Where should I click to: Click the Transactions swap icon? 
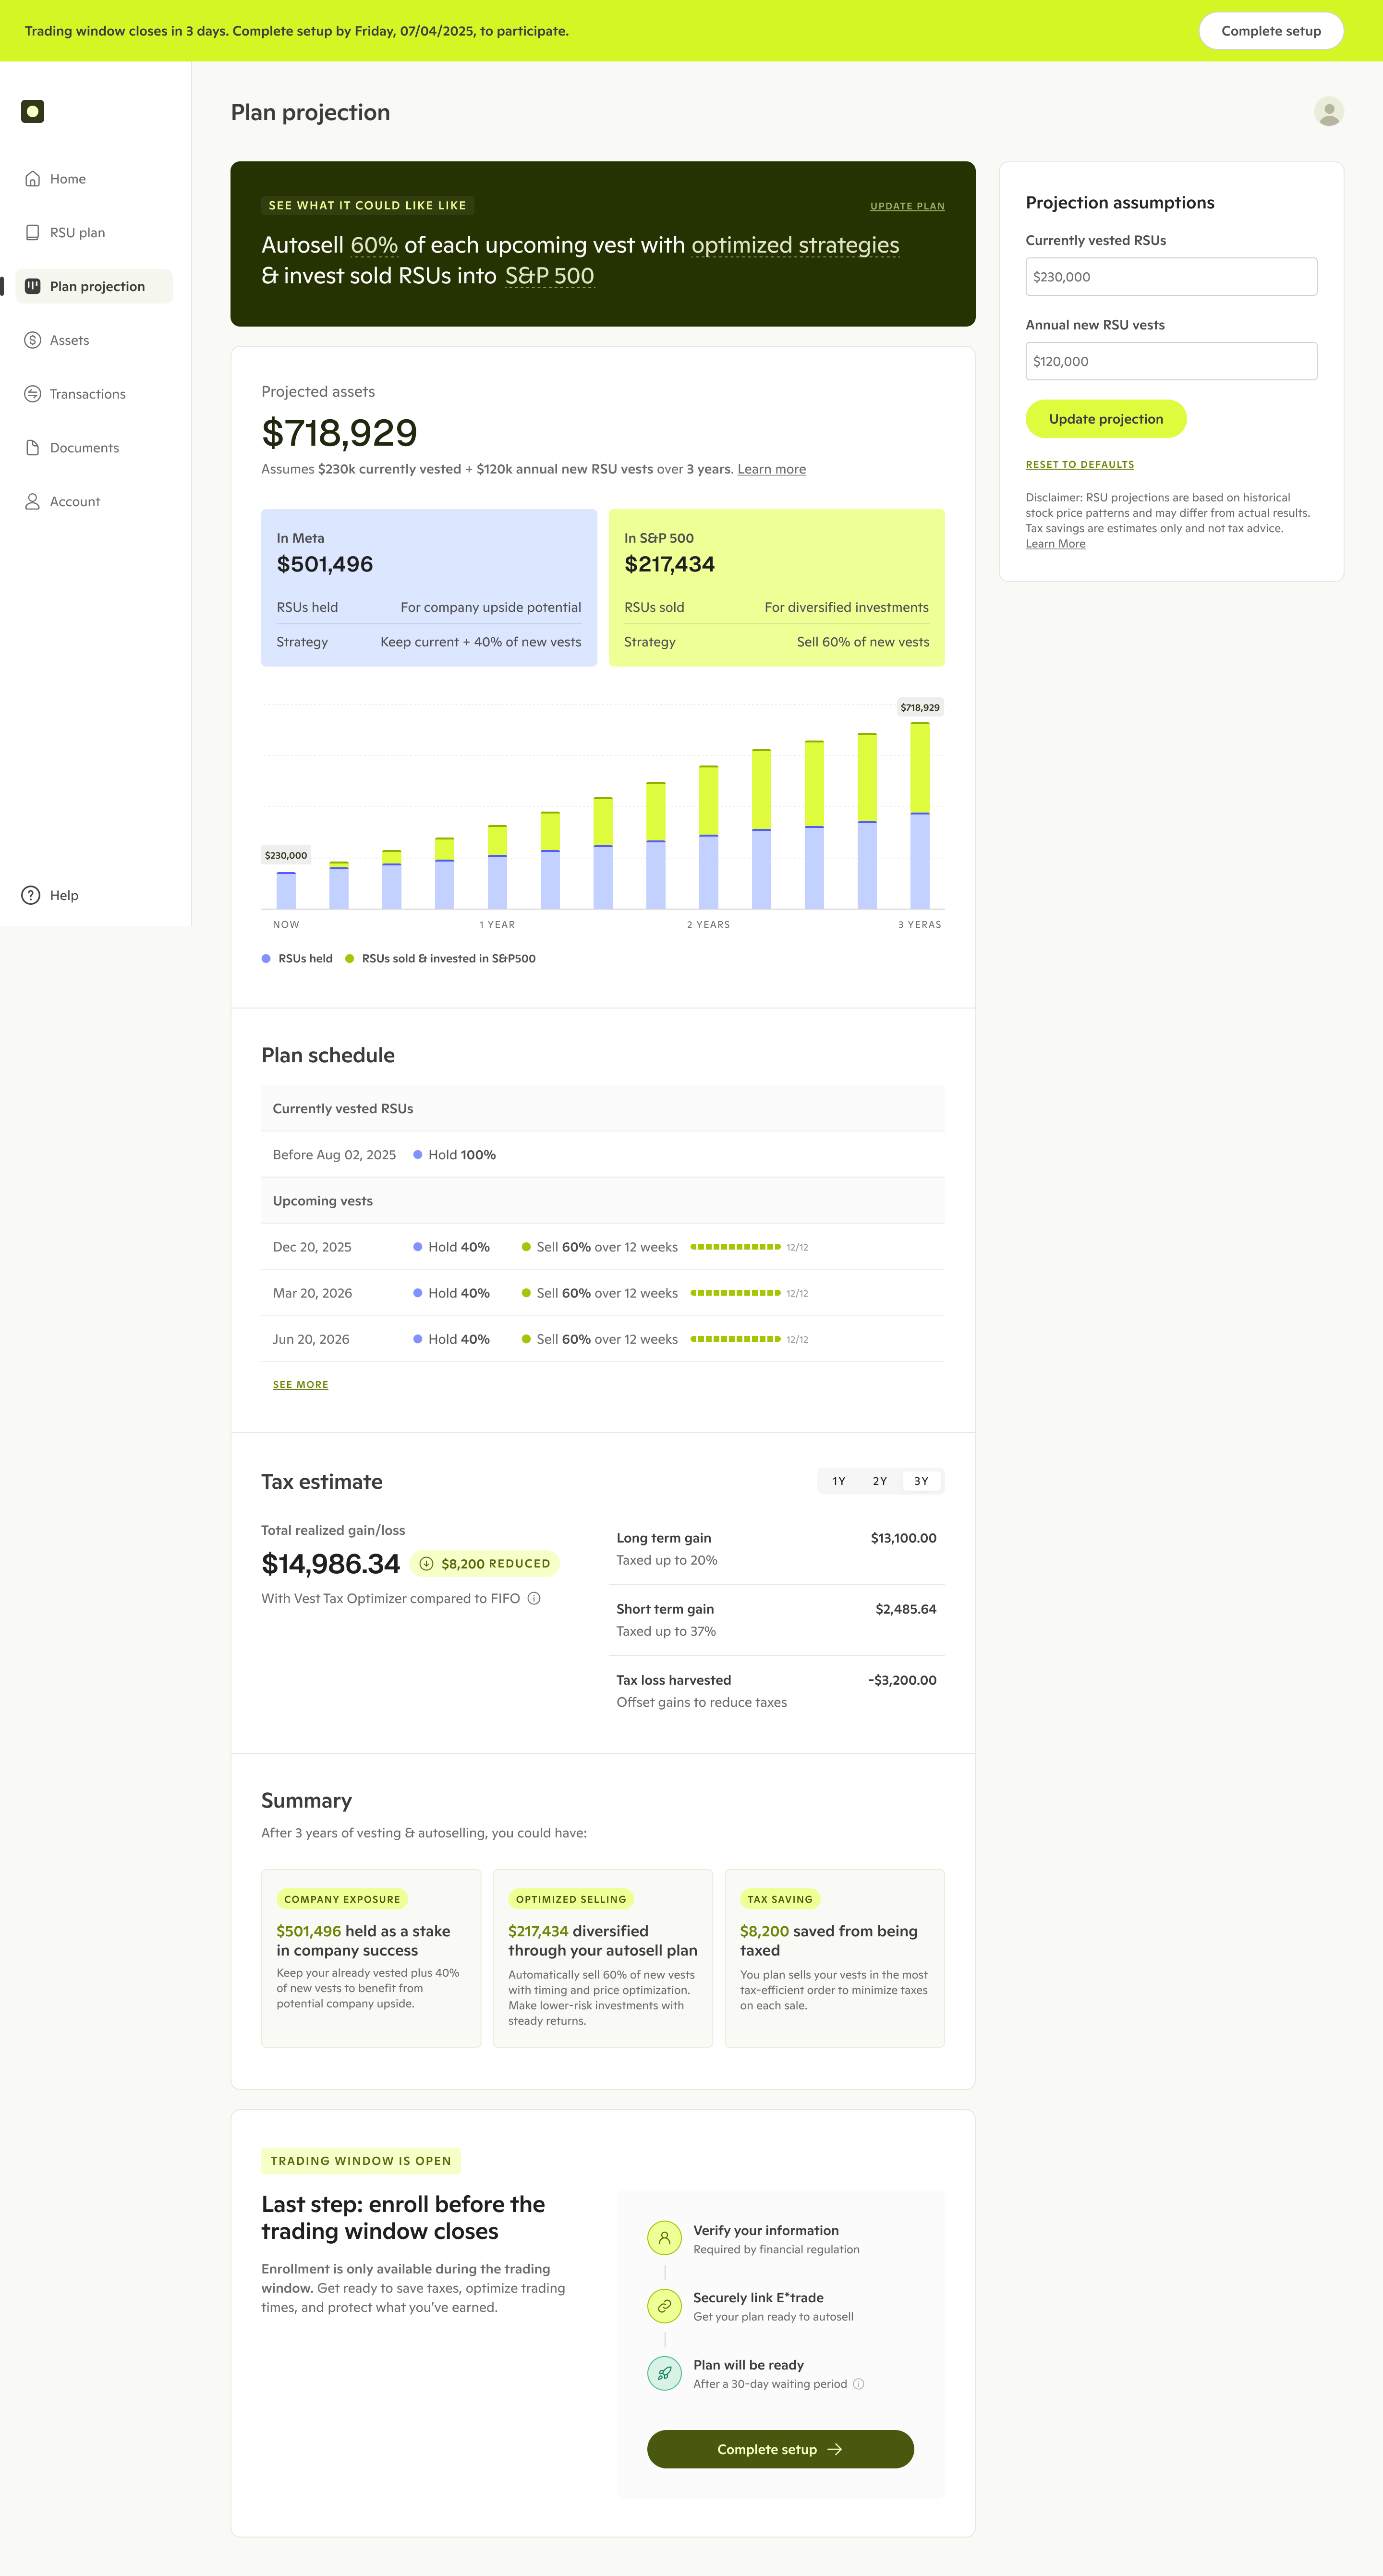tap(33, 394)
